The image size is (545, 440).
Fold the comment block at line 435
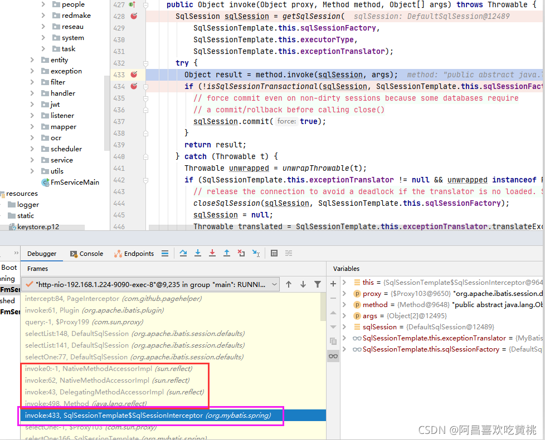[x=146, y=98]
